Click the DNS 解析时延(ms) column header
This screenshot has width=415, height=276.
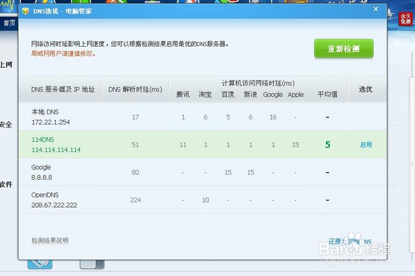(135, 90)
